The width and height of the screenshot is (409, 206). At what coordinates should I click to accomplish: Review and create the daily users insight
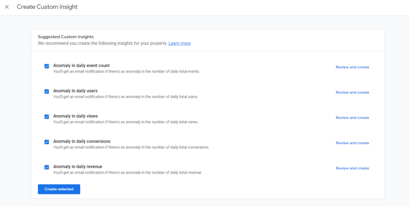click(x=352, y=92)
